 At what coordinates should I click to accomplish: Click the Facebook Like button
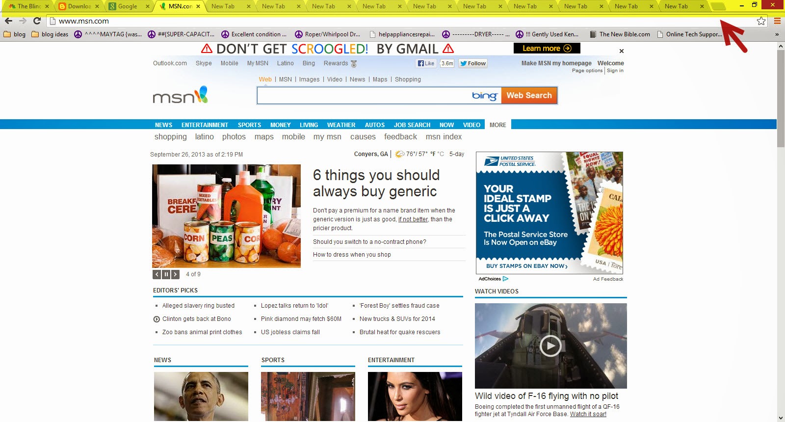(426, 63)
